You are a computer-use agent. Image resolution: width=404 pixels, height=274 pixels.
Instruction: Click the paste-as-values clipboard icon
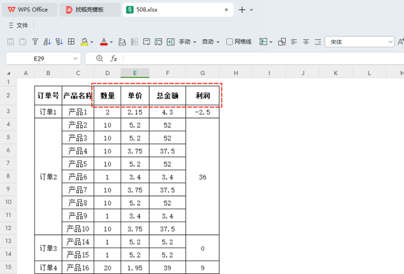[11, 42]
